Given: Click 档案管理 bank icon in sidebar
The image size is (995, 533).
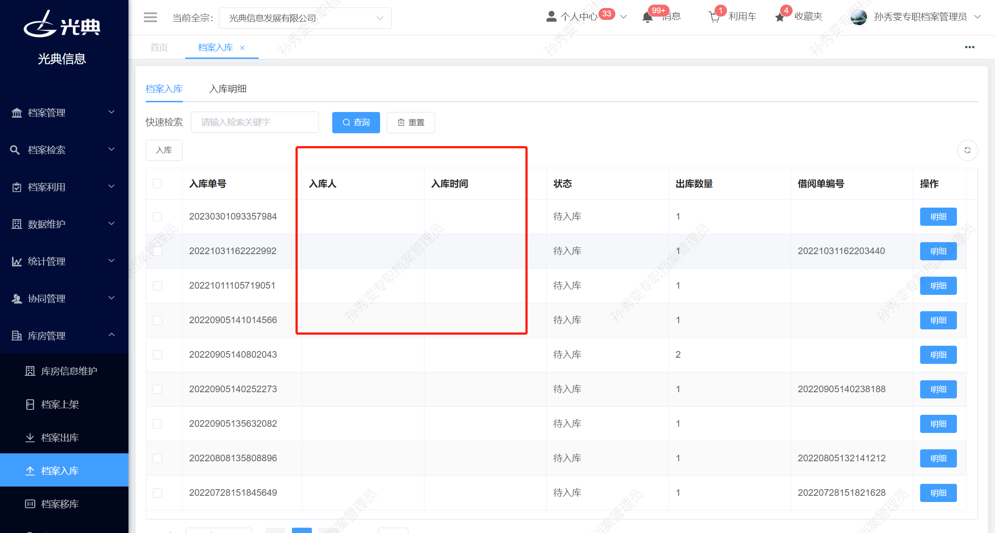Looking at the screenshot, I should [17, 113].
